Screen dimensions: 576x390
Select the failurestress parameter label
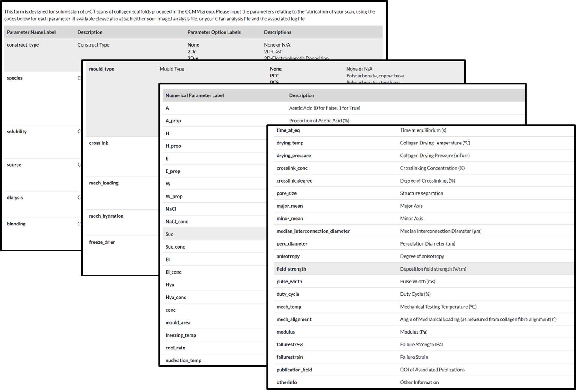click(x=290, y=345)
